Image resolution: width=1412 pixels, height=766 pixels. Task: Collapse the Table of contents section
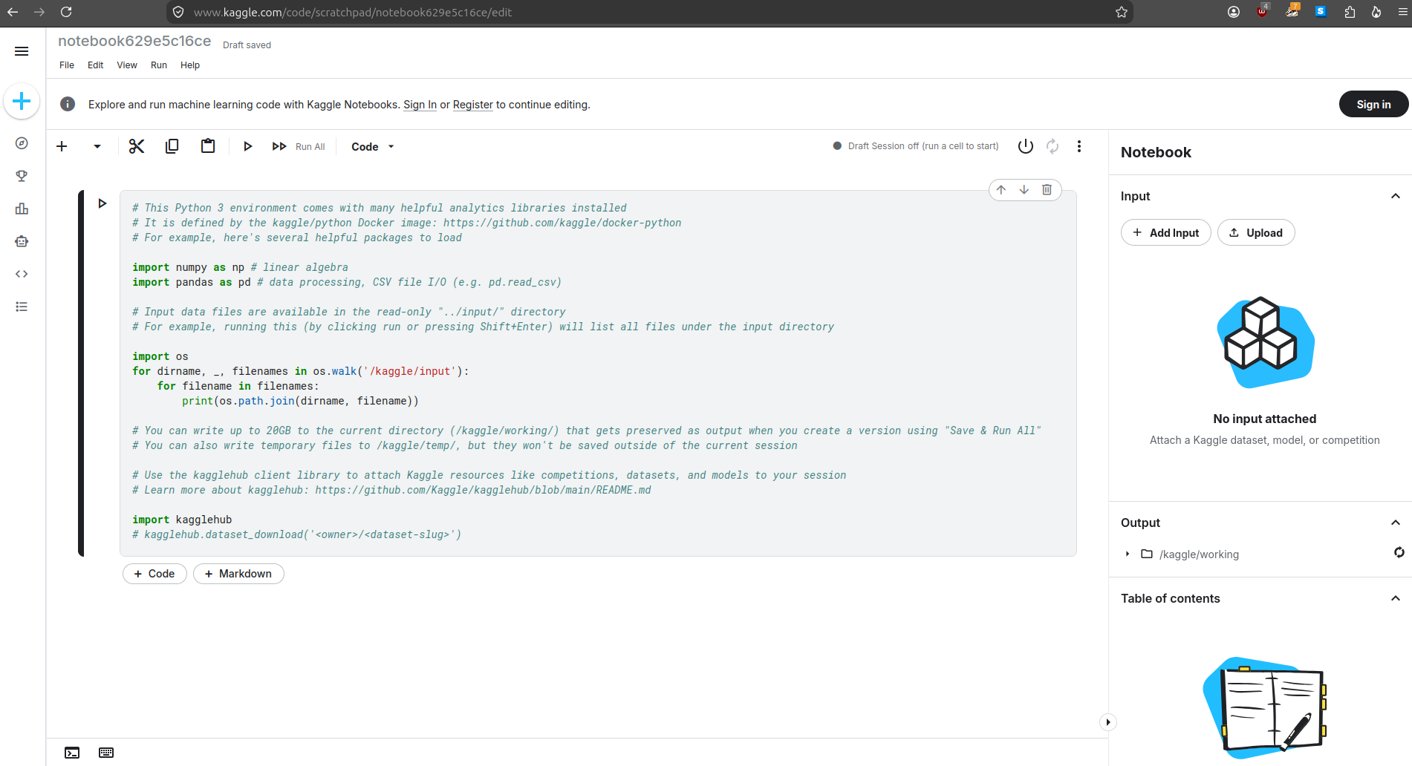point(1396,598)
